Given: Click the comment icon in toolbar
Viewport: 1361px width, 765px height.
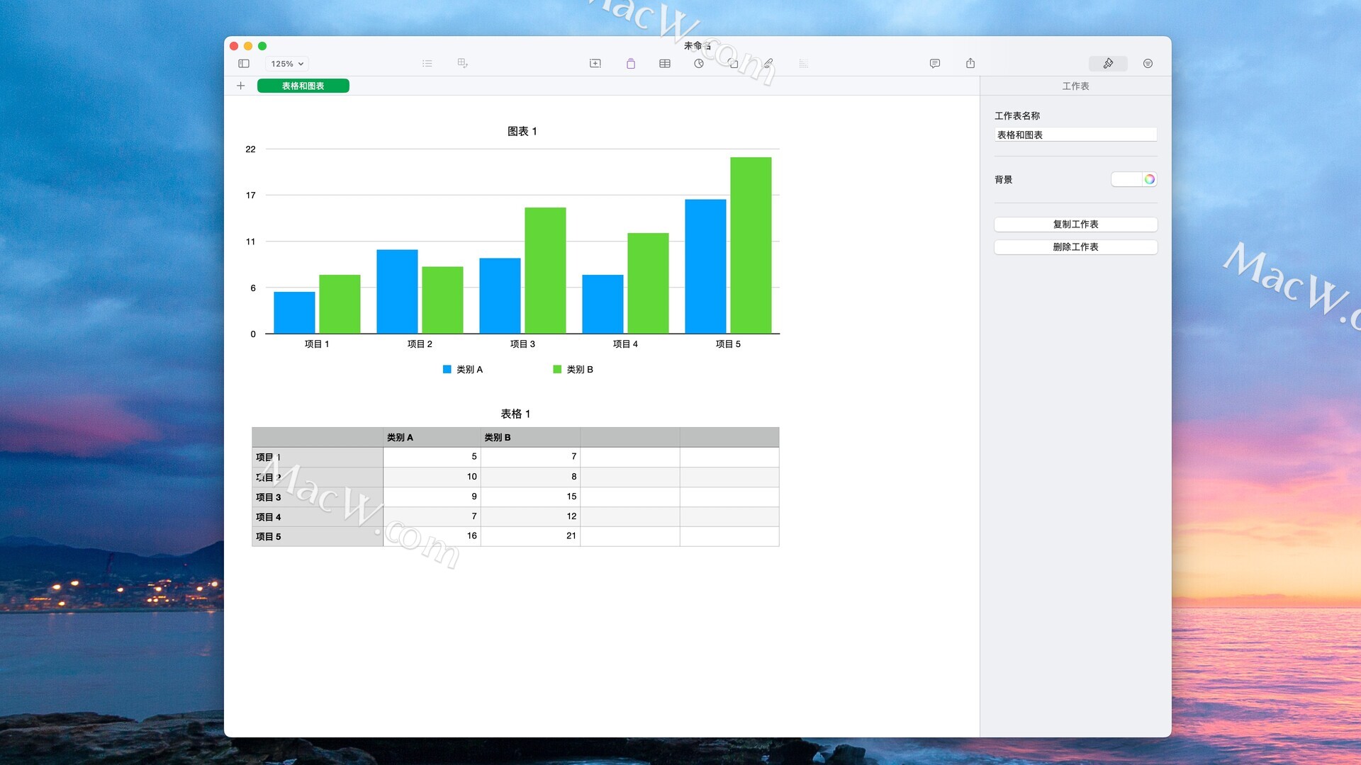Looking at the screenshot, I should 935,64.
